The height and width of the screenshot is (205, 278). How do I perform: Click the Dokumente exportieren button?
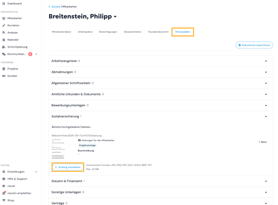point(254,45)
